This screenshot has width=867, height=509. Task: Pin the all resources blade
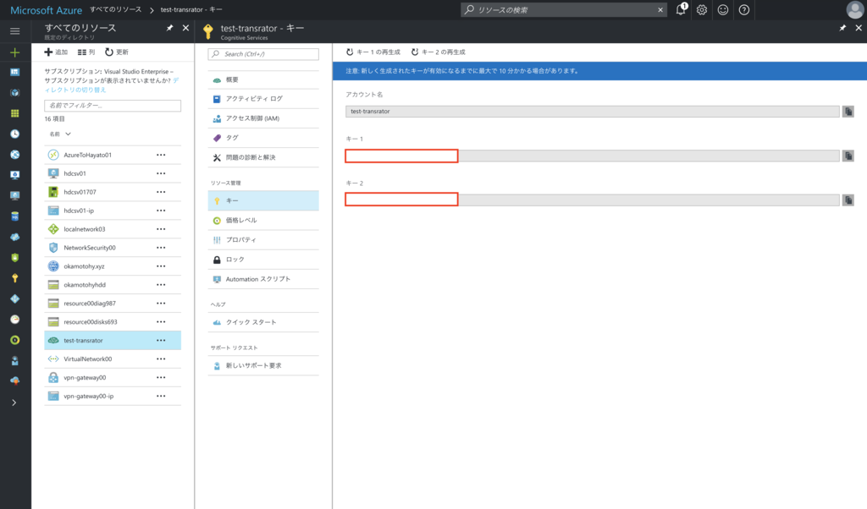(169, 28)
